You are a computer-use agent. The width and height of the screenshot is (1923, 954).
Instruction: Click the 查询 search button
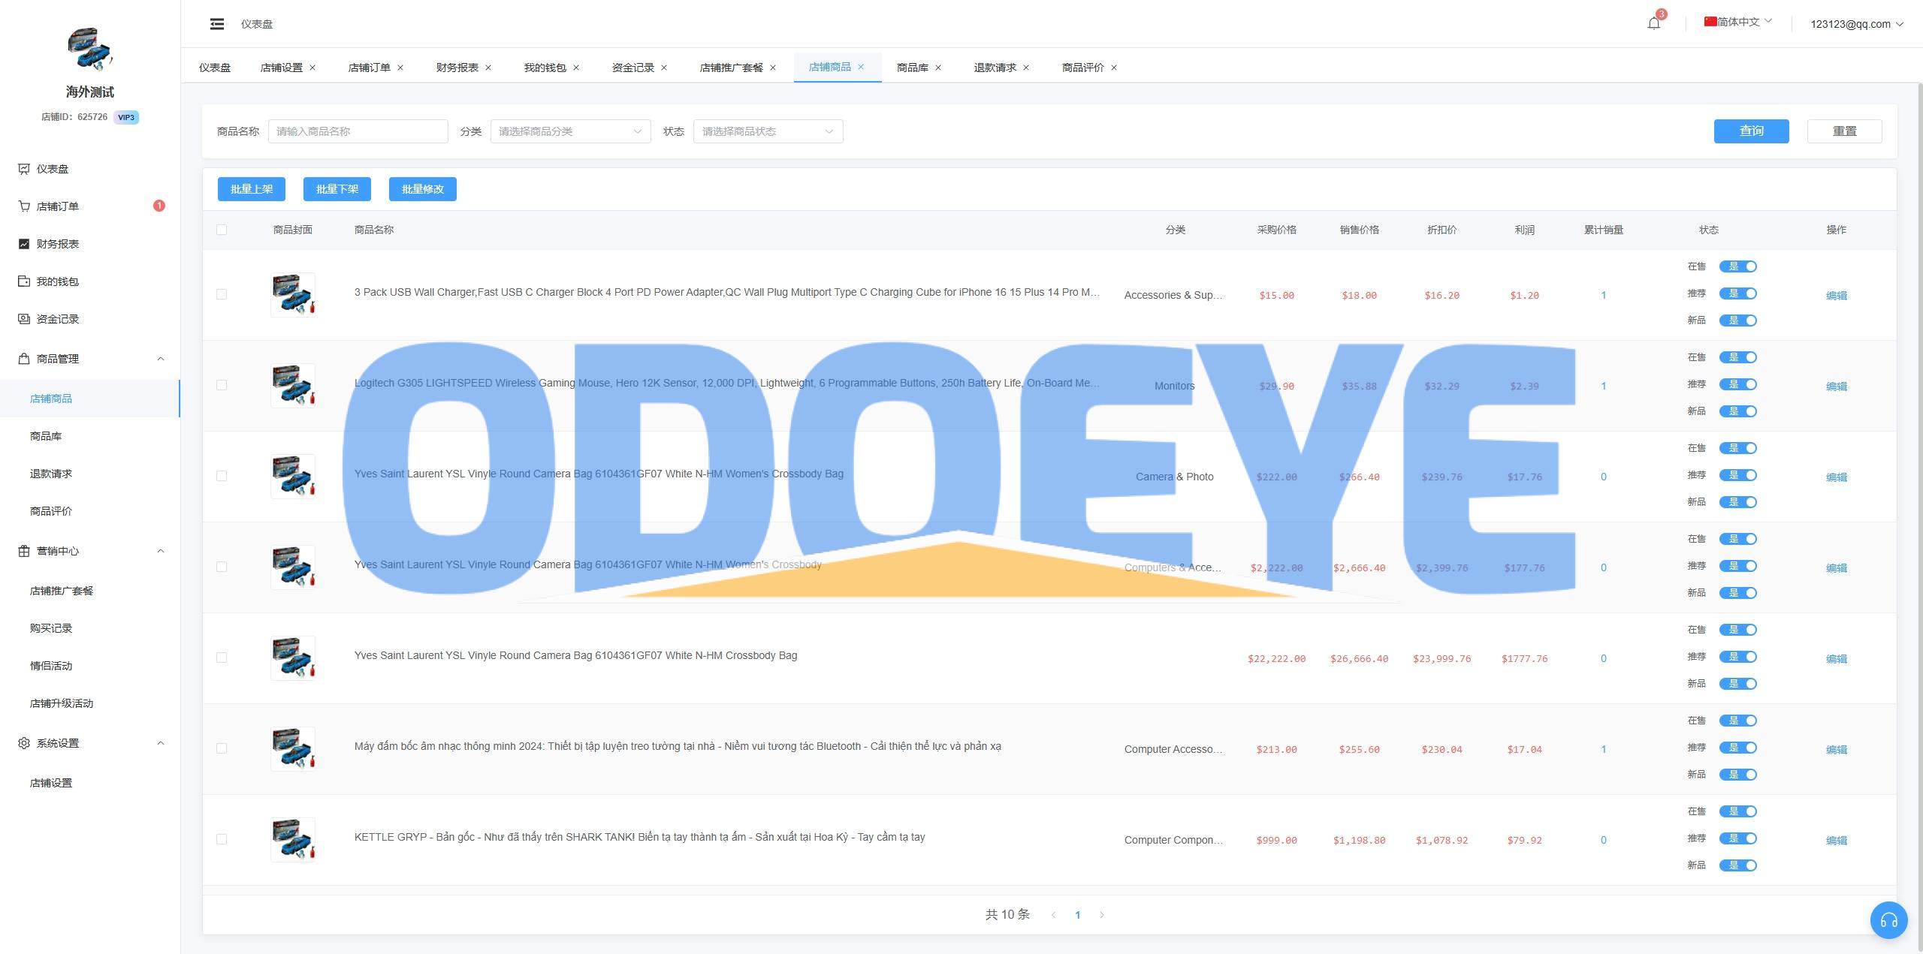click(1751, 131)
